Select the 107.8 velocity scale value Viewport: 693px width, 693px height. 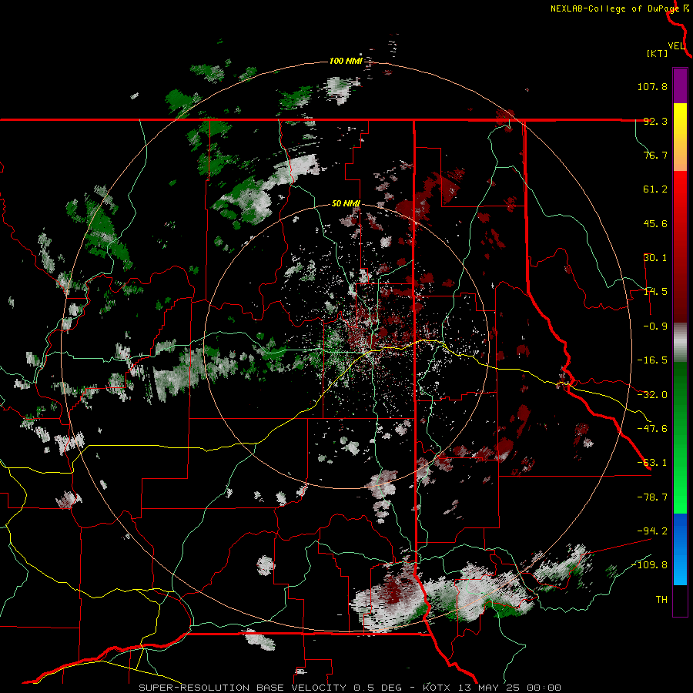coord(652,86)
